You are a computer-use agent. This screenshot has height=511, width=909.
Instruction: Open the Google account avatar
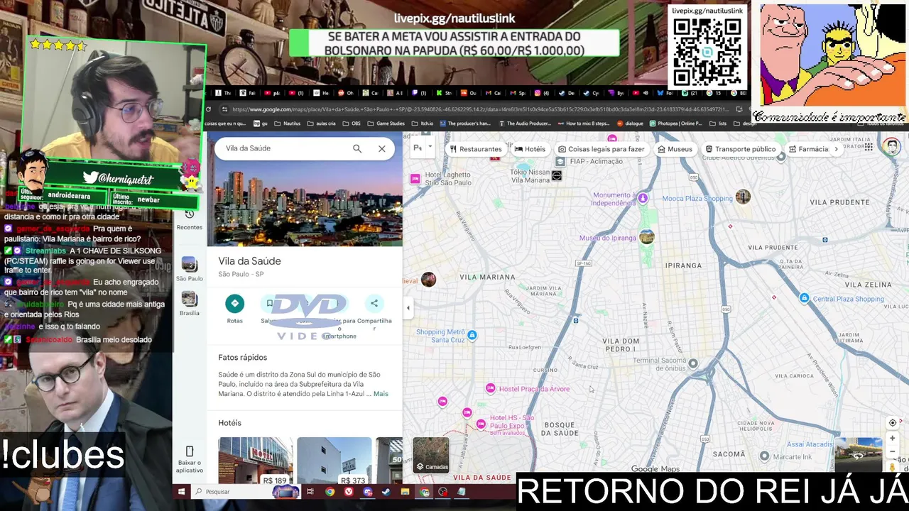892,147
